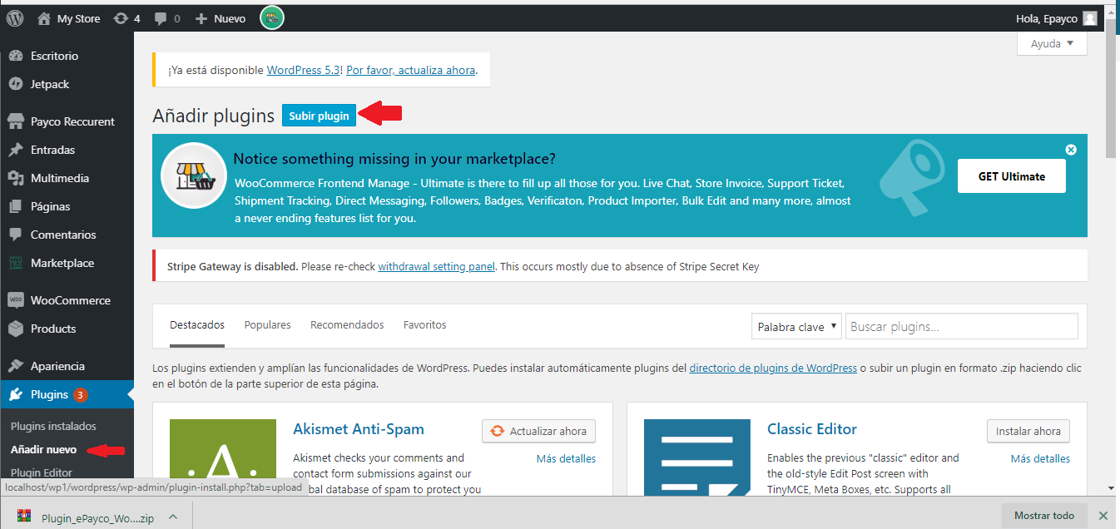The height and width of the screenshot is (529, 1120).
Task: Click Instalar ahora for Classic Editor
Action: tap(1028, 431)
